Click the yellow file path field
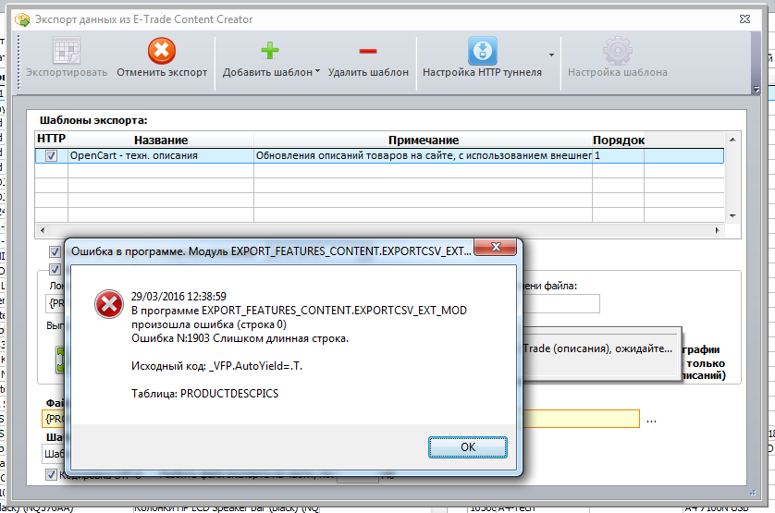The height and width of the screenshot is (513, 775). click(x=581, y=419)
